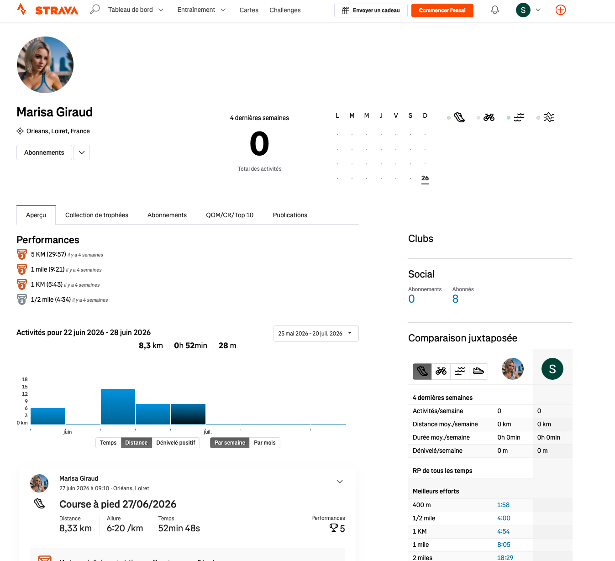Viewport: 615px width, 561px height.
Task: Open the 0 Abonnements count link
Action: click(x=411, y=299)
